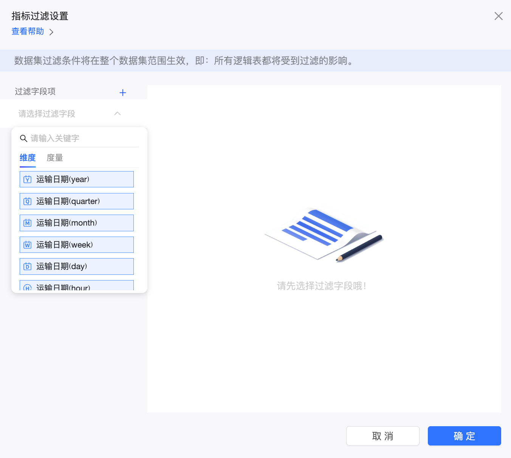Viewport: 511px width, 458px height.
Task: Click the year calendar icon
Action: [28, 179]
